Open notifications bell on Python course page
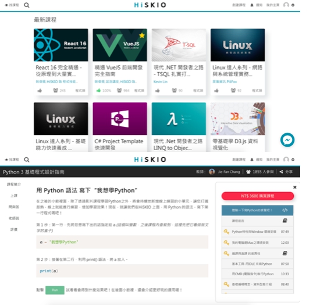 point(252,159)
